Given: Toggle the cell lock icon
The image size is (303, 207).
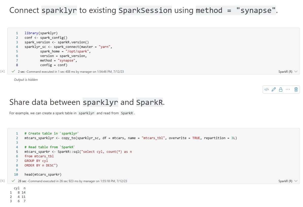Looking at the screenshot, I should pyautogui.click(x=281, y=89).
